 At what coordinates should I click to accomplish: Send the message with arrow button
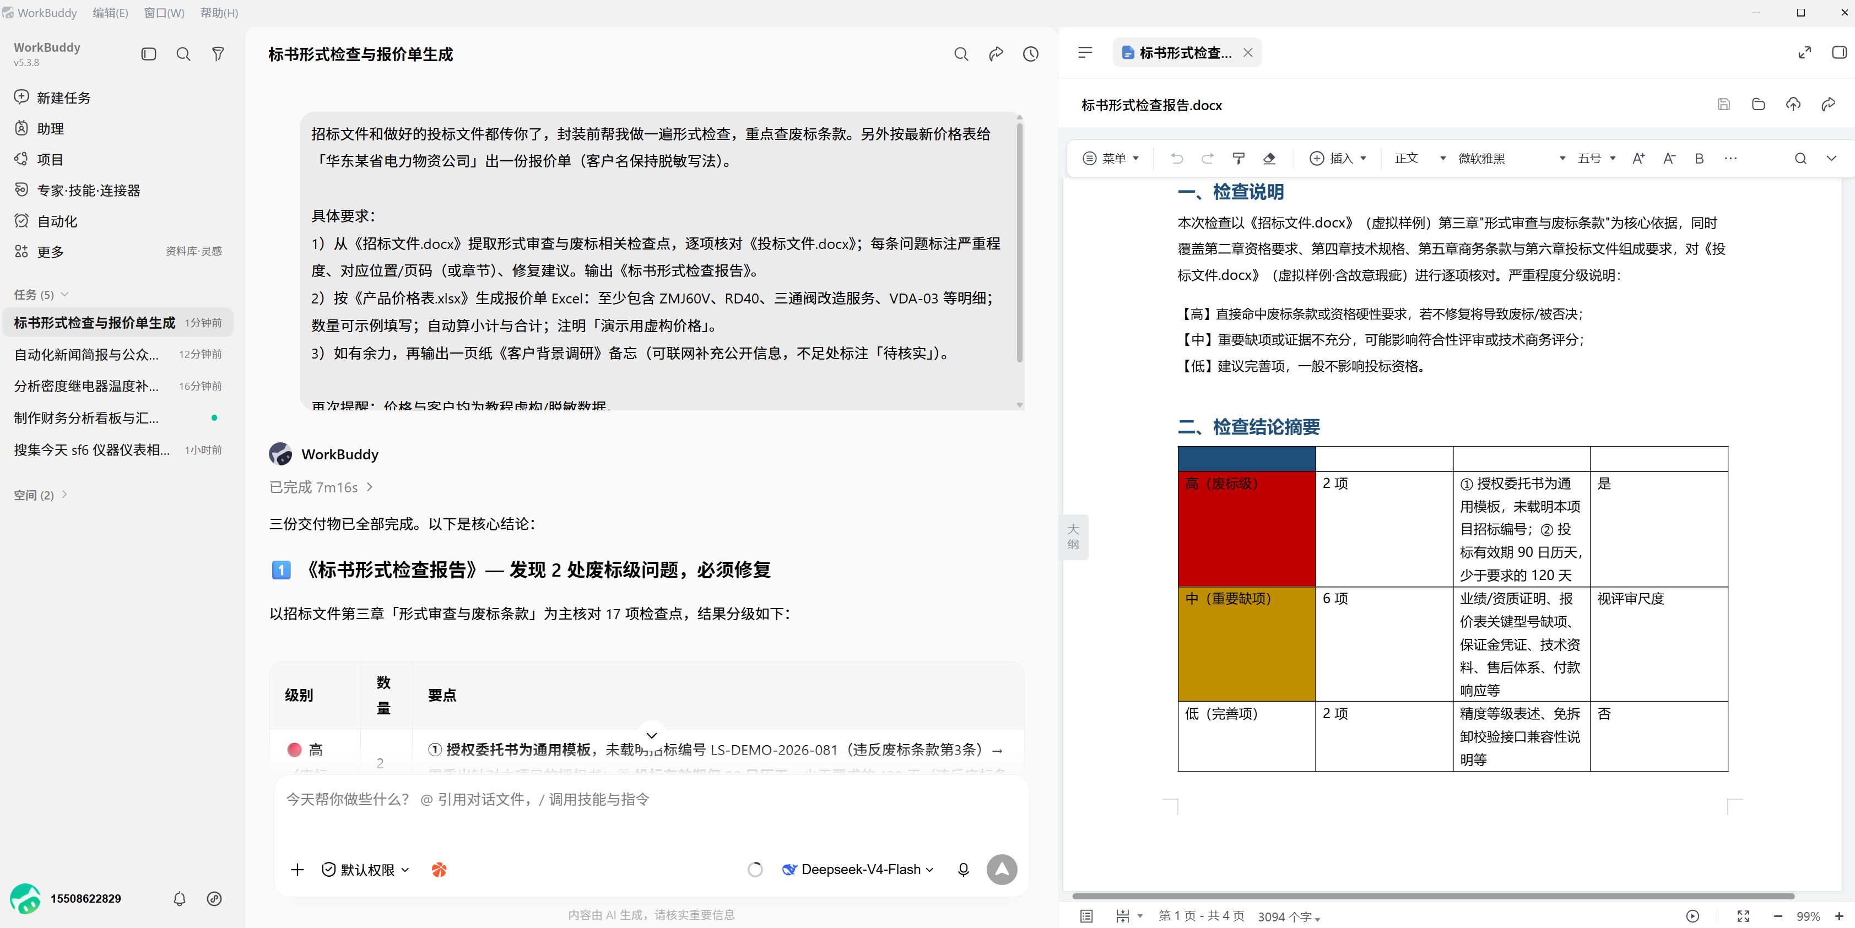(x=1002, y=870)
